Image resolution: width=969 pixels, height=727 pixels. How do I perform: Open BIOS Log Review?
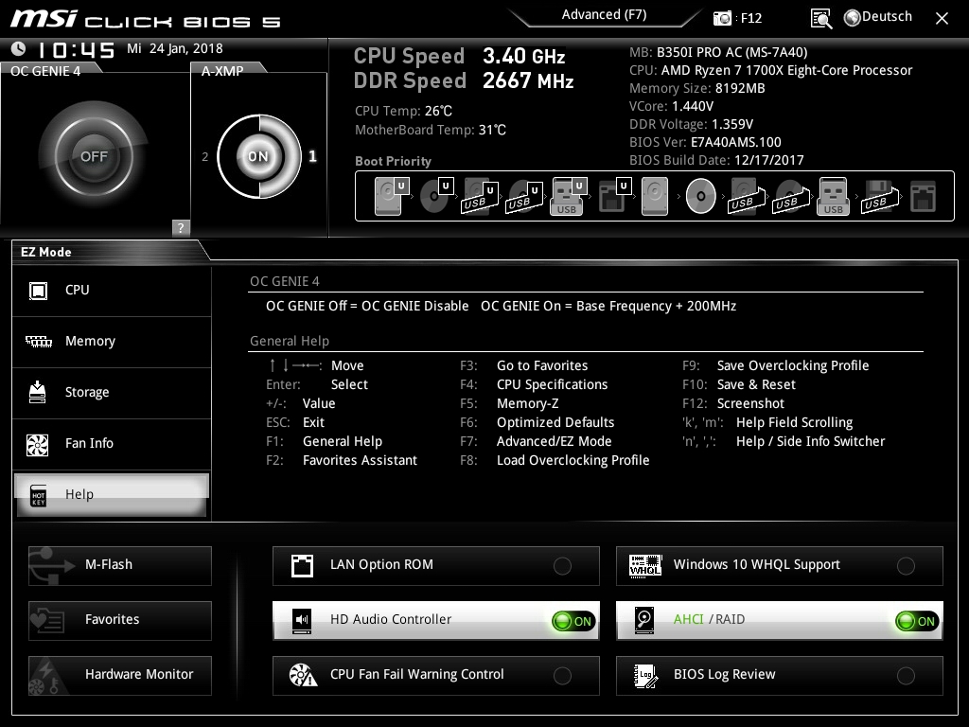coord(780,676)
